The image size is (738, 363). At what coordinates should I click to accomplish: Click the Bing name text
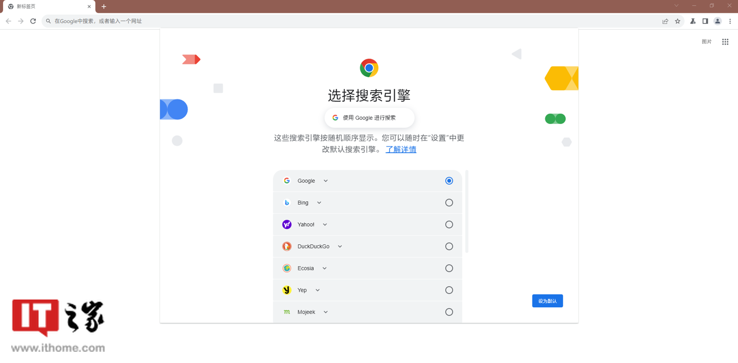coord(303,203)
